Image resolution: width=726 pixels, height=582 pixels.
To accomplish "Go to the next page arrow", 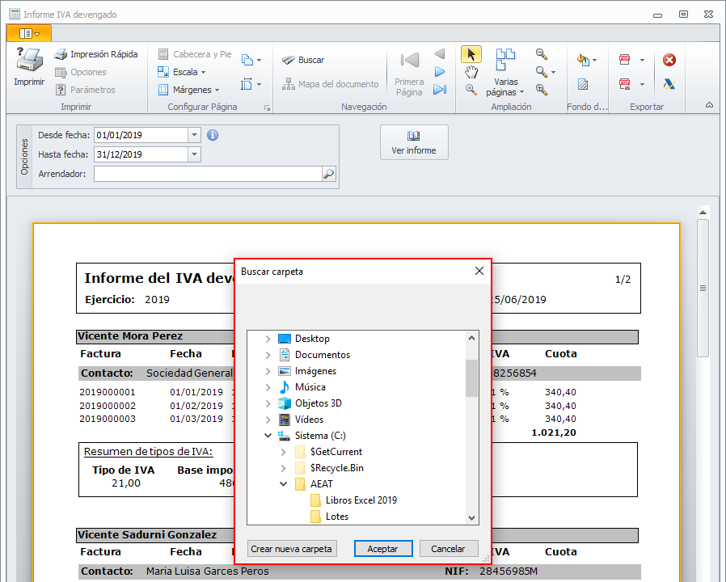I will (x=439, y=72).
